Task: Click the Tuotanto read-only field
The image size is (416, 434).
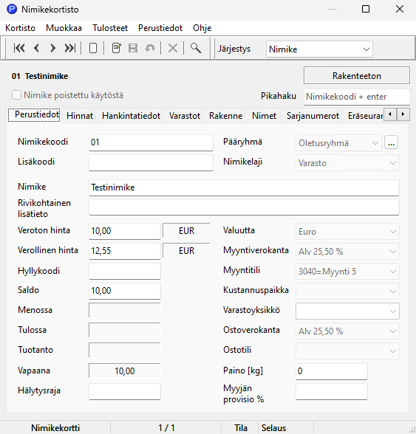Action: [x=124, y=350]
